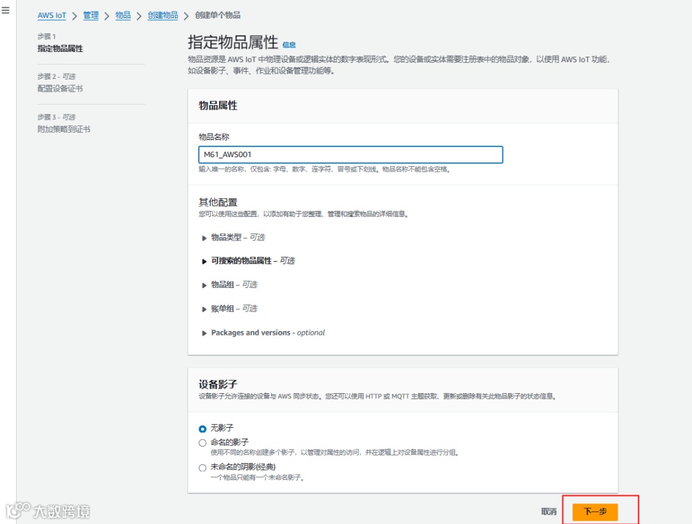Select step 2 配置设备证书 in sidebar
This screenshot has width=692, height=524.
tap(60, 89)
